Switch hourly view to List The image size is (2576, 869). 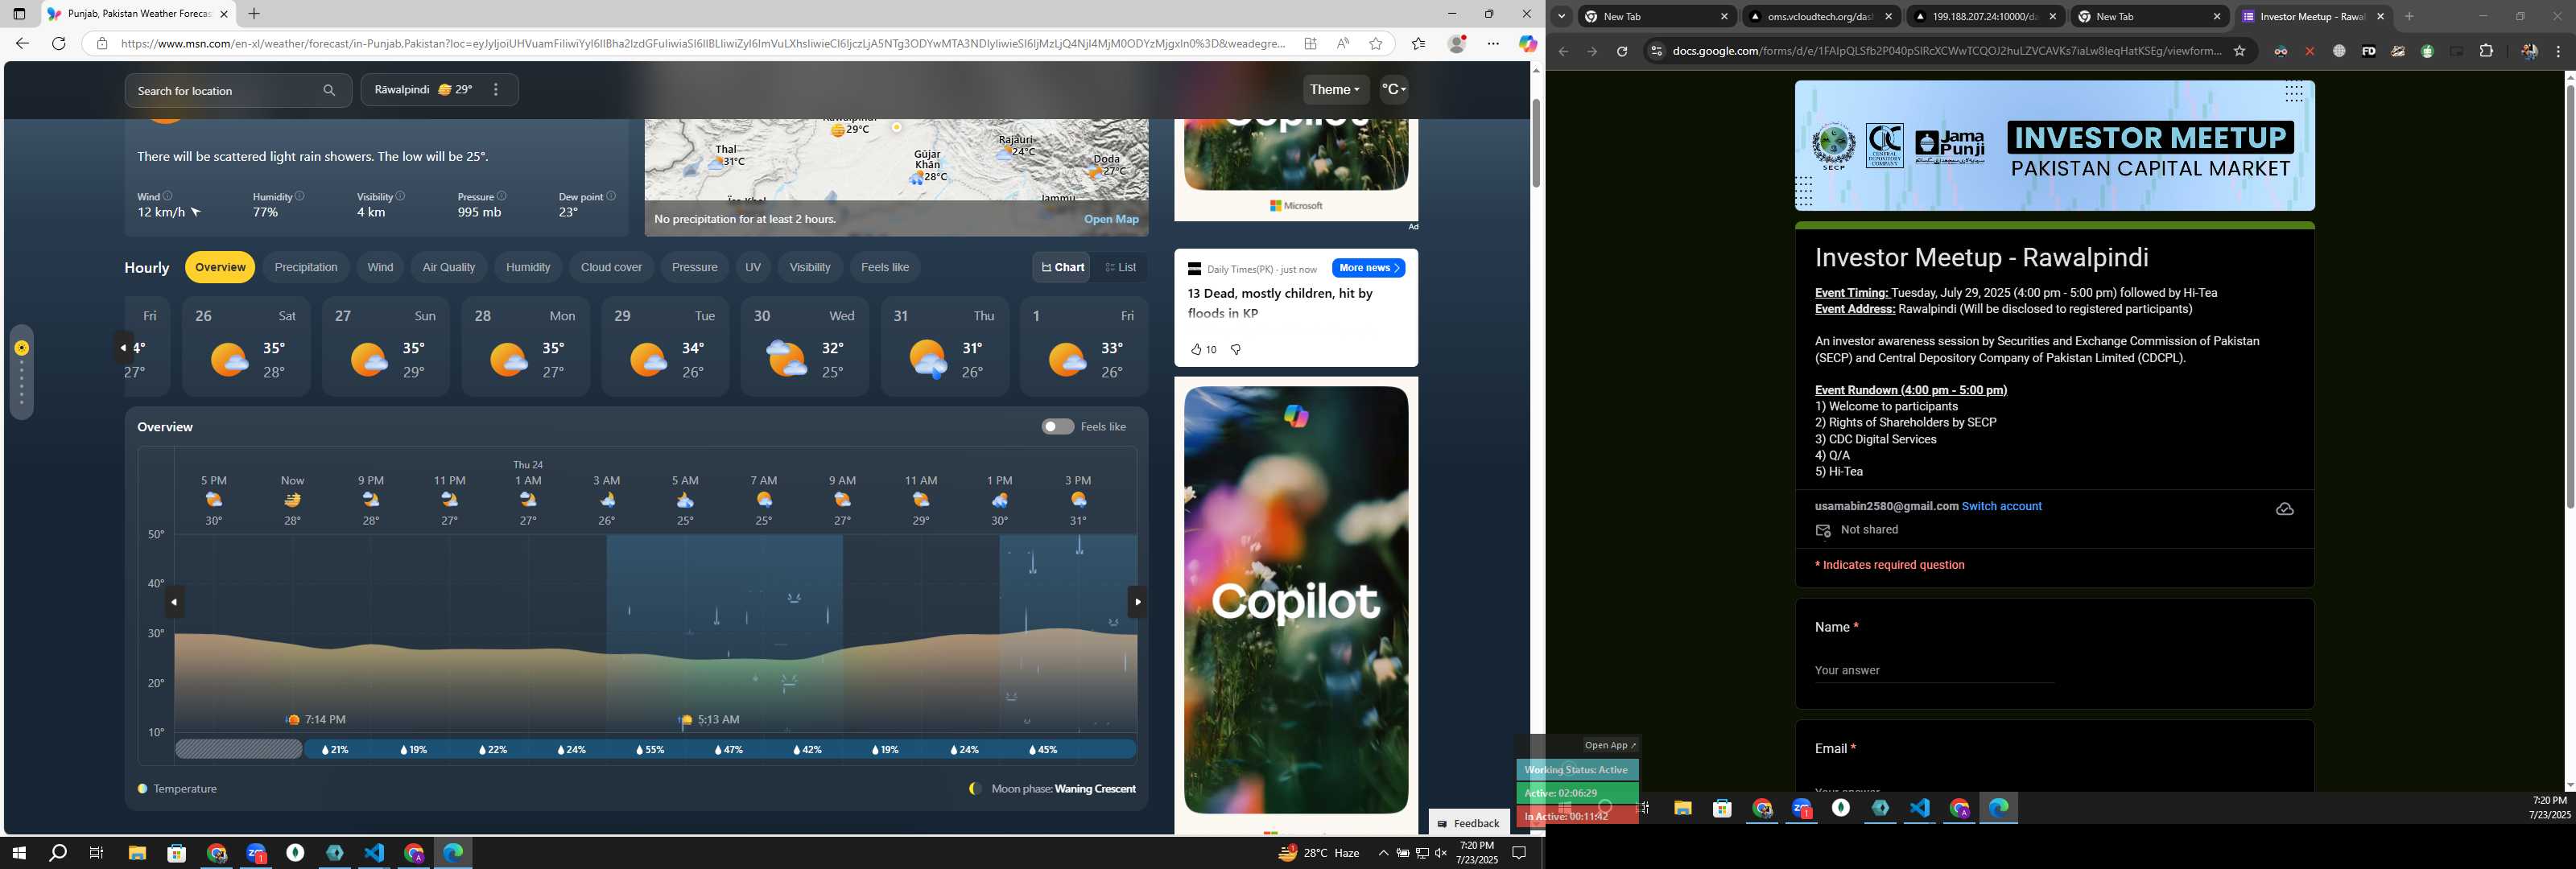[1120, 267]
